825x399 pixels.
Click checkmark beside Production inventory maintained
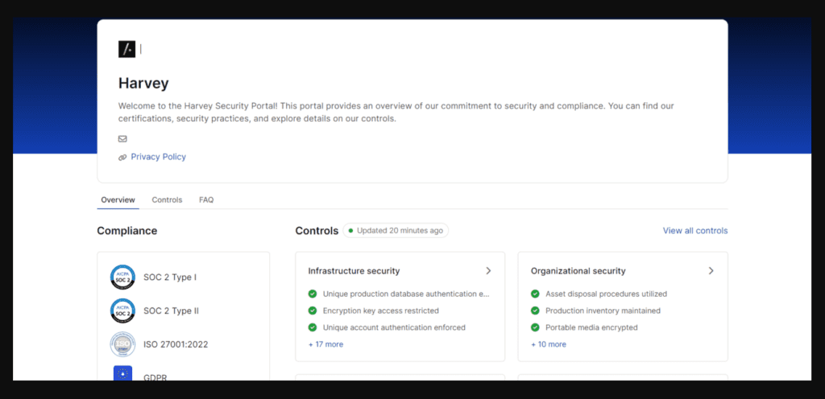[535, 311]
